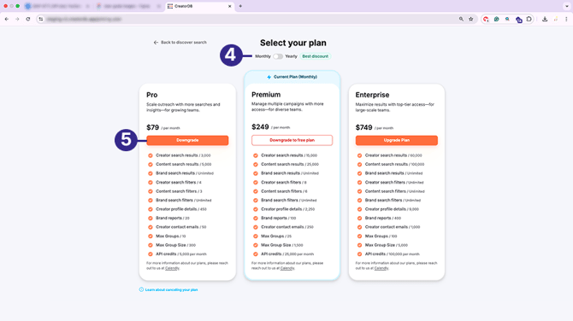Open Learn about canceling your plan link
Screen dimensions: 573x321
171,289
